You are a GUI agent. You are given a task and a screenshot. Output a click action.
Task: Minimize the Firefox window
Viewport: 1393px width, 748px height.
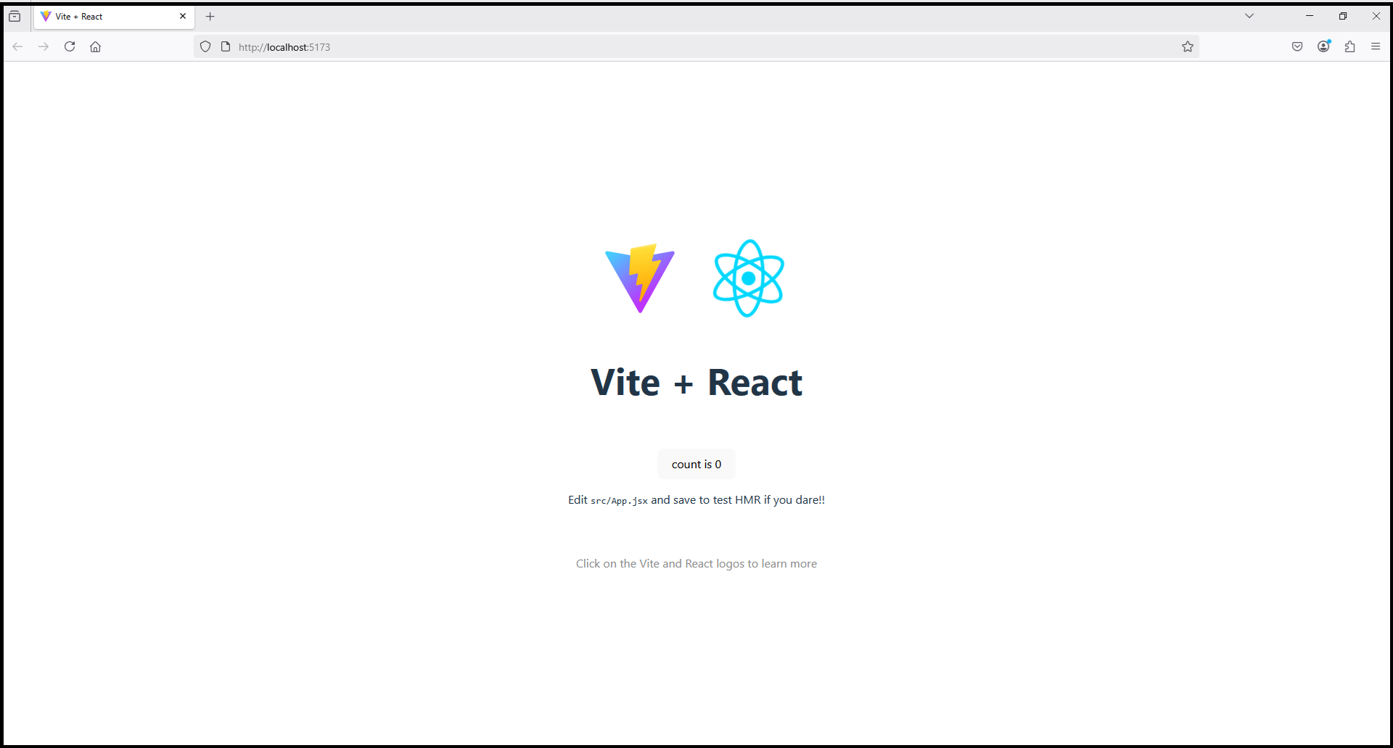[x=1310, y=16]
